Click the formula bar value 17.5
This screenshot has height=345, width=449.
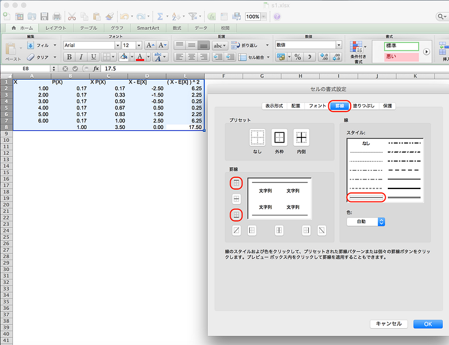110,68
